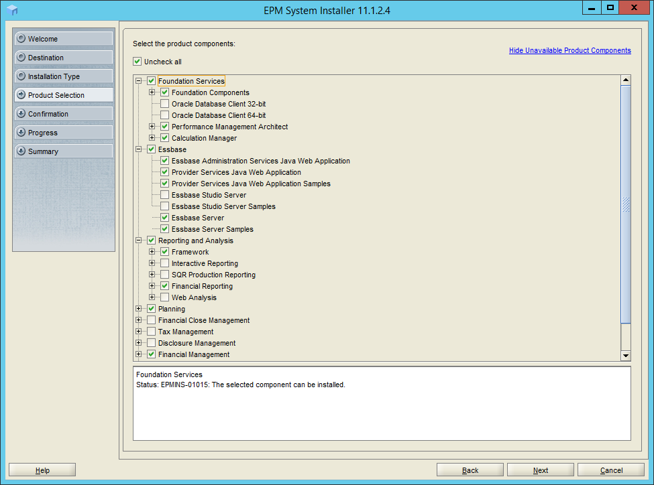Check Financial Close Management checkbox
The height and width of the screenshot is (485, 654).
point(152,320)
